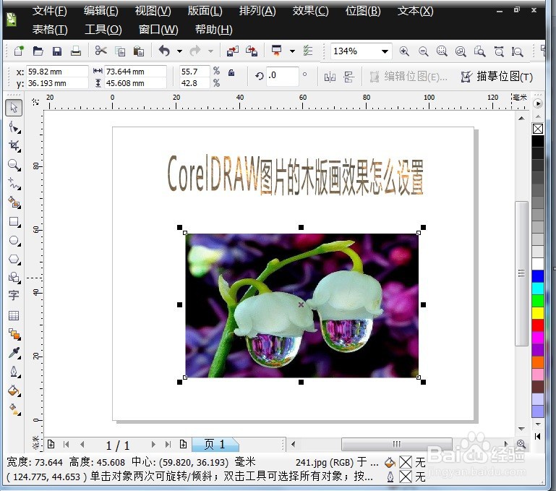Select the Polygon tool
The height and width of the screenshot is (491, 556).
click(14, 260)
